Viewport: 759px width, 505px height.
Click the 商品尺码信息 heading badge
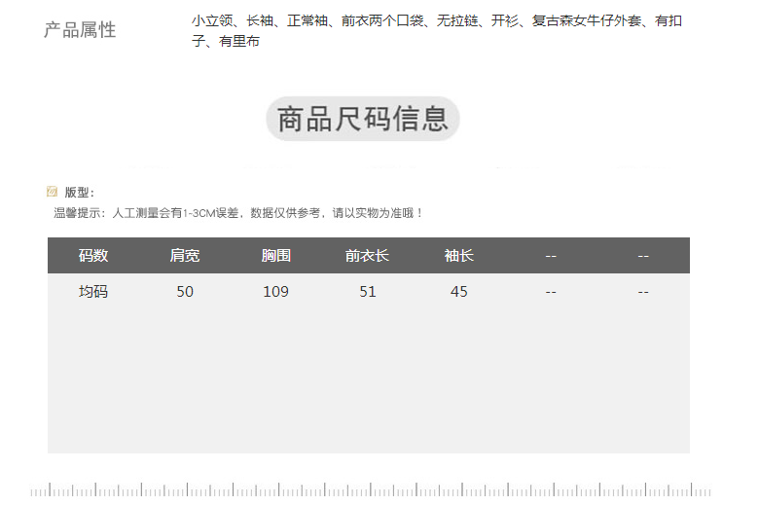pos(363,119)
